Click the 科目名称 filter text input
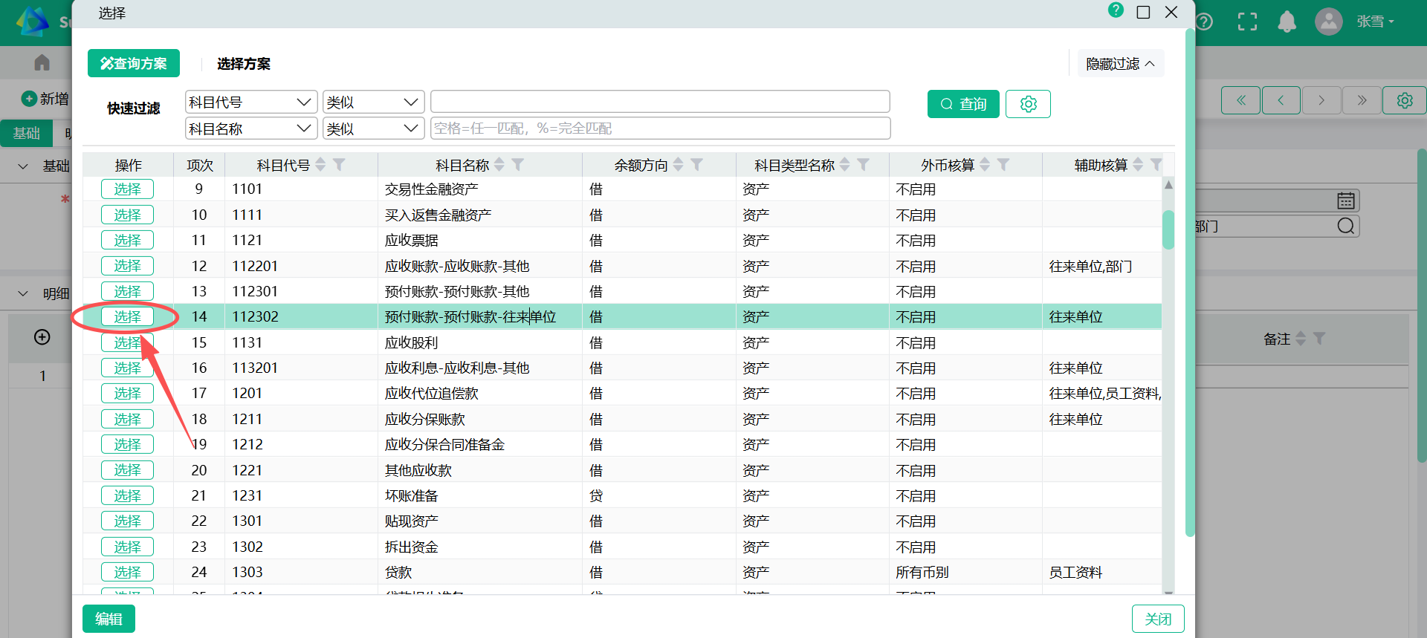This screenshot has width=1427, height=638. [x=660, y=128]
